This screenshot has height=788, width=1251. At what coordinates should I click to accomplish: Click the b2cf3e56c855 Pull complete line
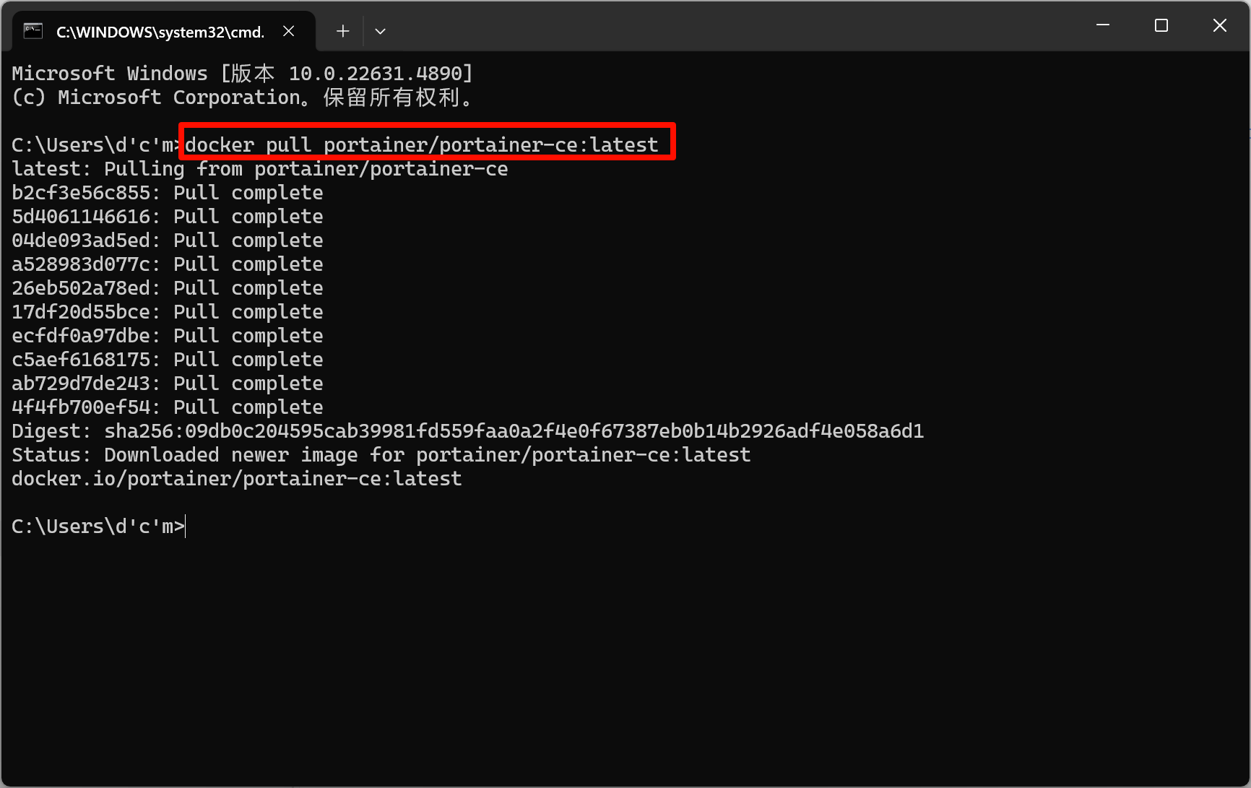pos(167,192)
